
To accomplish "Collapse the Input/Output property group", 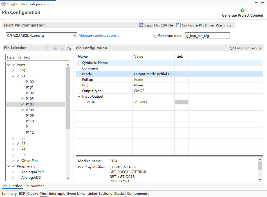I will [79, 96].
